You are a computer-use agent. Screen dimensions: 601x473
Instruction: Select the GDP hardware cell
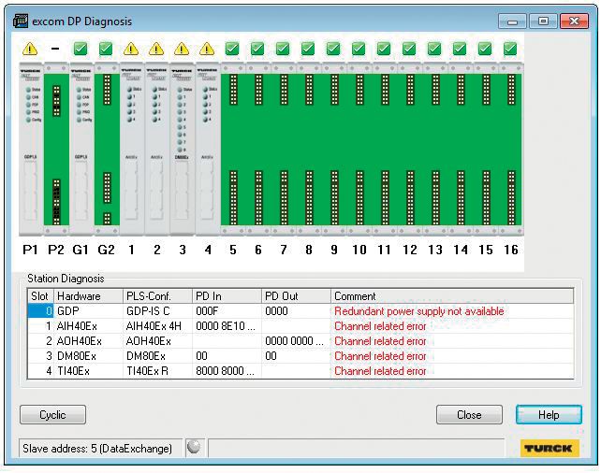pos(88,311)
